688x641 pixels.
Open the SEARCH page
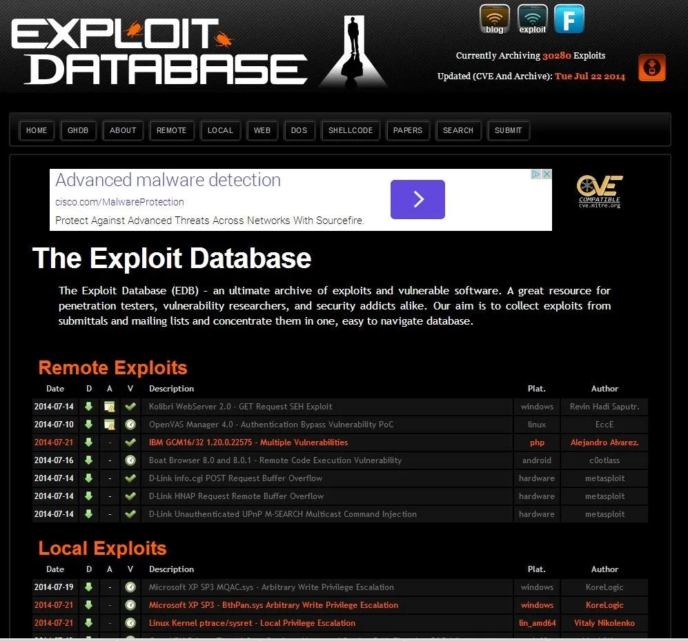coord(458,130)
